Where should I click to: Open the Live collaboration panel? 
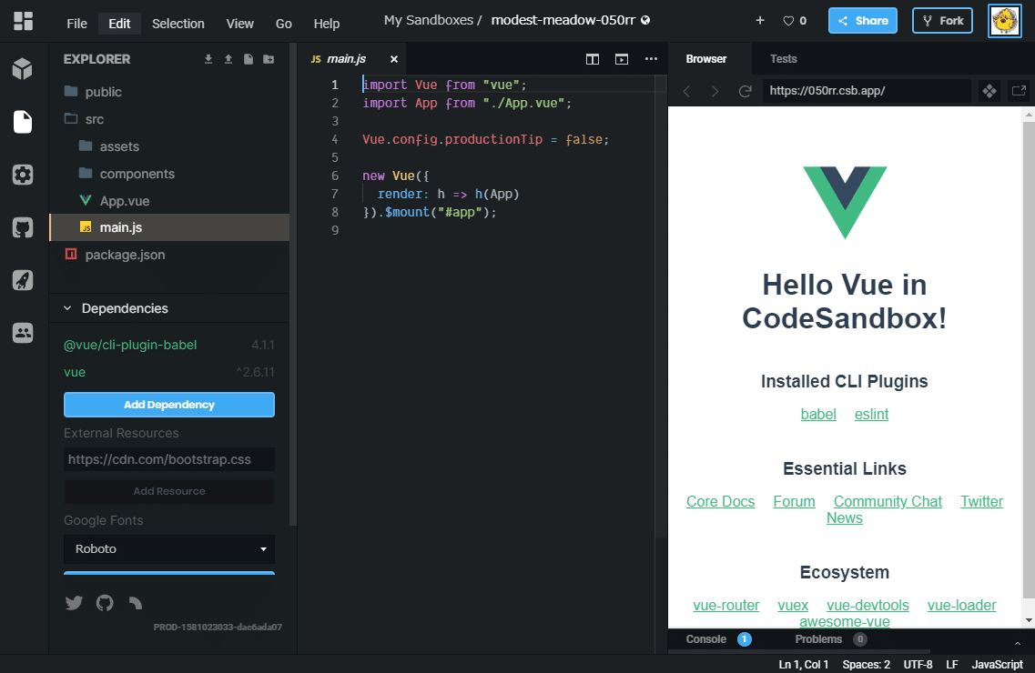(23, 332)
